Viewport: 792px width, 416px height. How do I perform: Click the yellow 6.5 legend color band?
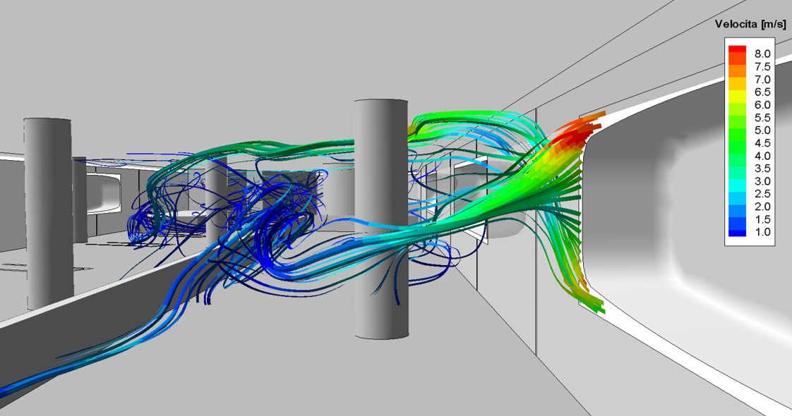pyautogui.click(x=737, y=91)
